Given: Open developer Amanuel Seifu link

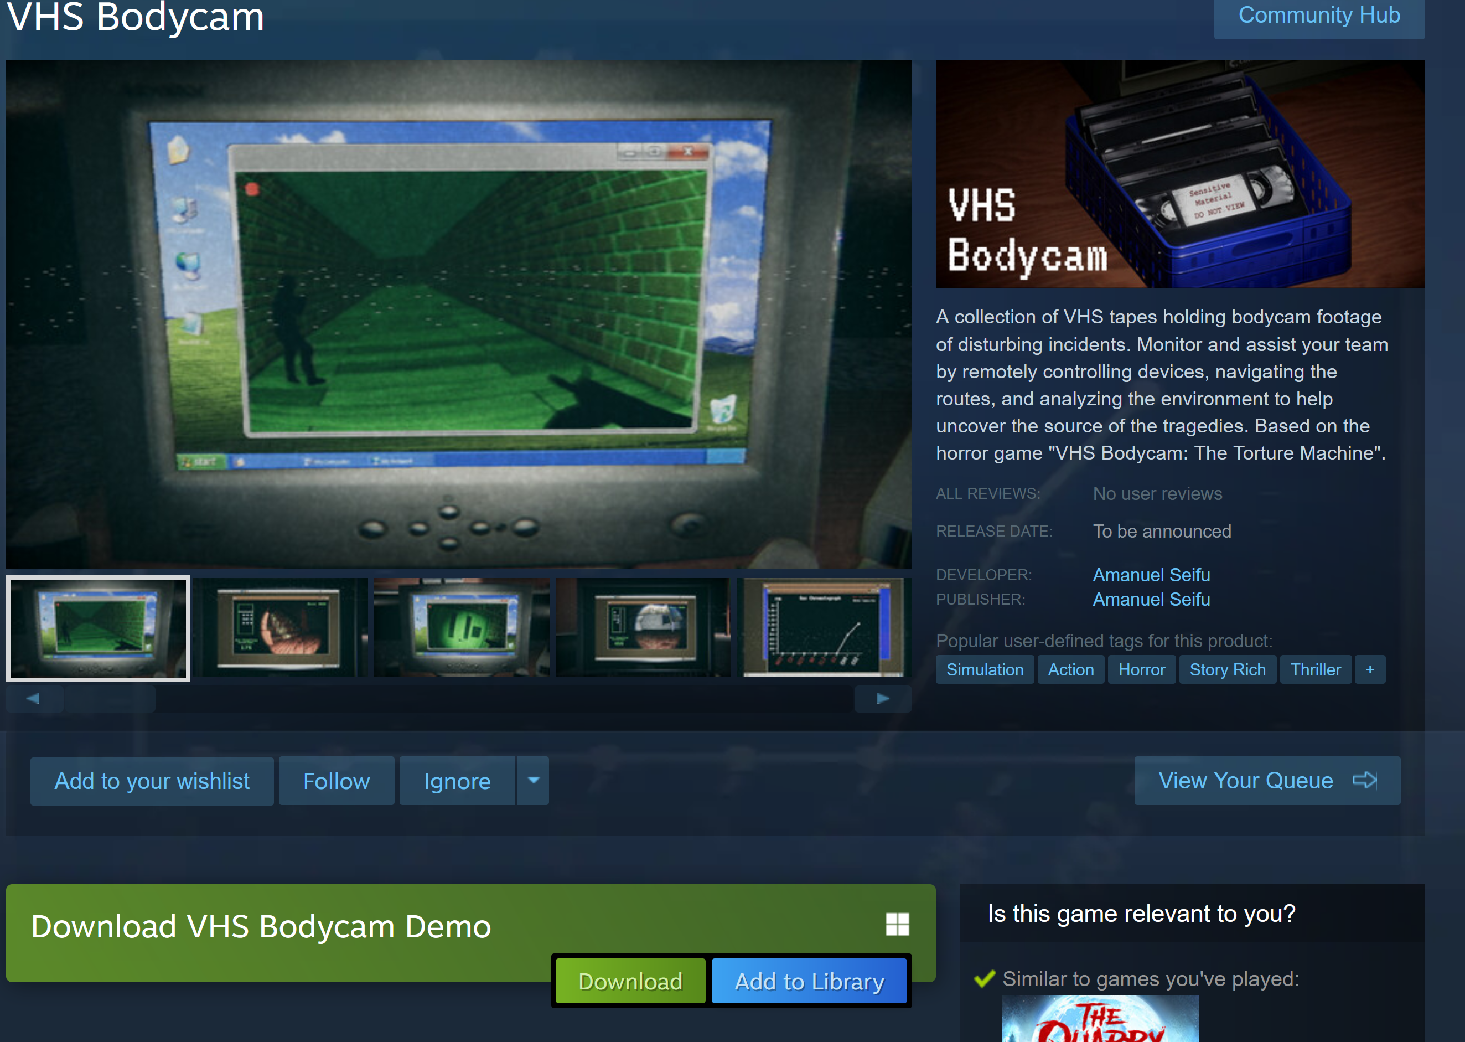Looking at the screenshot, I should click(1151, 575).
